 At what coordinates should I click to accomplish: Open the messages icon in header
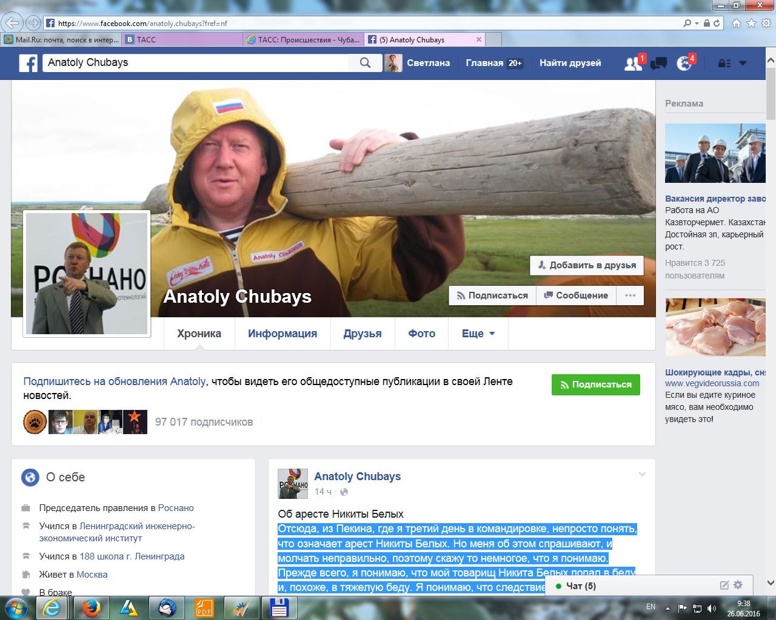658,63
